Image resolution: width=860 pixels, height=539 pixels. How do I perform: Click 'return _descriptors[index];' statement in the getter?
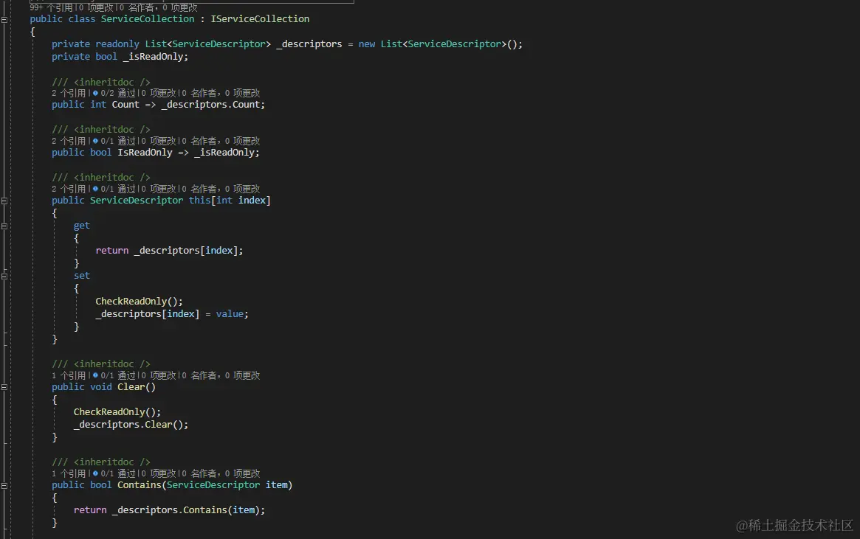(170, 250)
